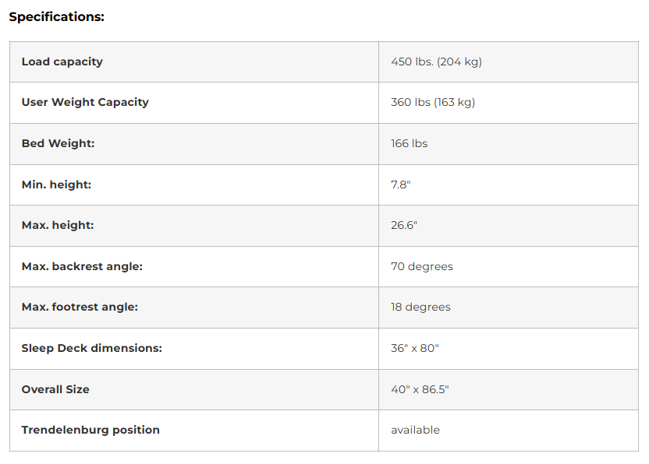
Task: Click the Max. backrest angle label
Action: tap(82, 266)
